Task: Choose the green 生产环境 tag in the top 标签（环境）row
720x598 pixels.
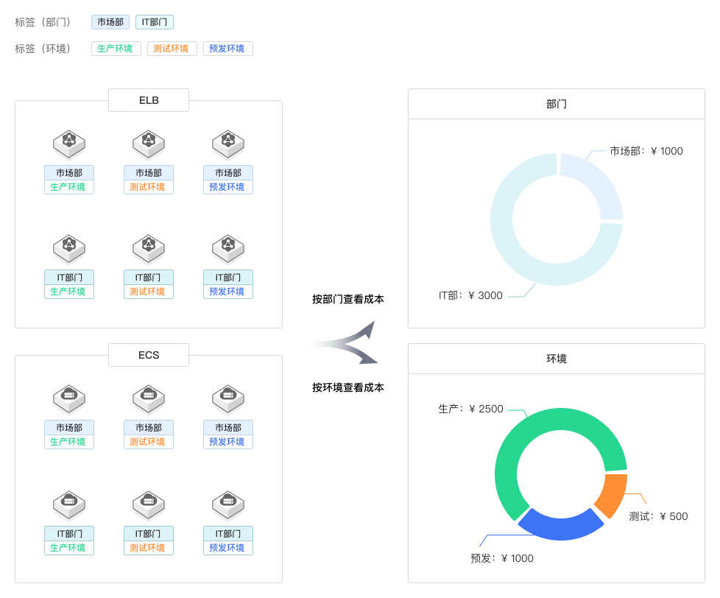Action: 116,49
